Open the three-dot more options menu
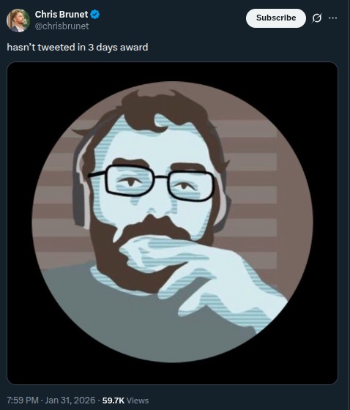 coord(332,18)
